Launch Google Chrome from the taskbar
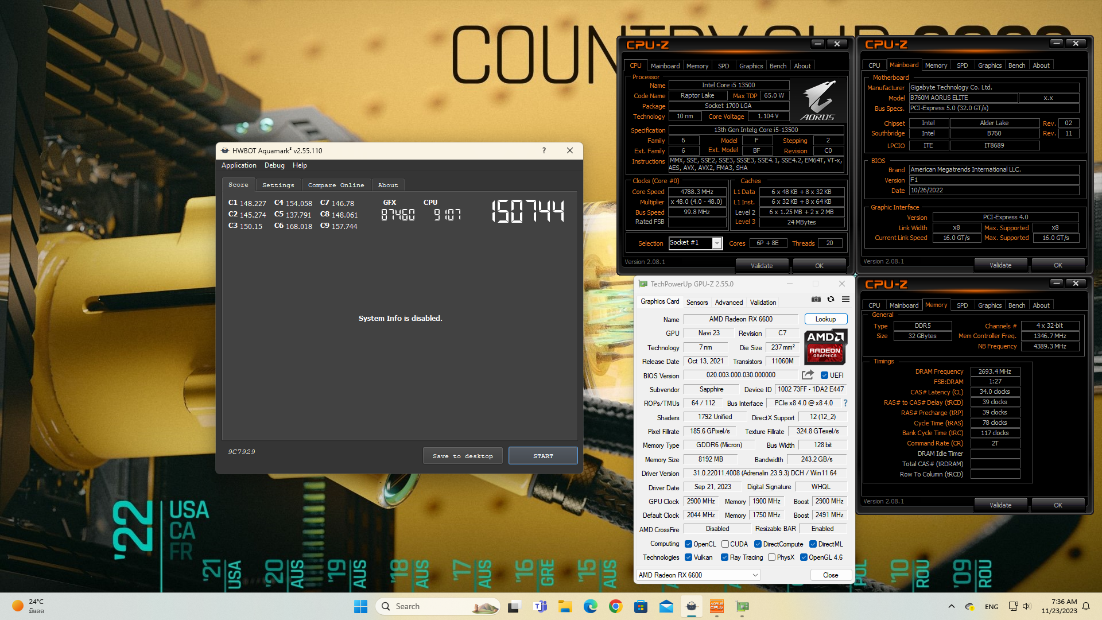 pyautogui.click(x=616, y=606)
